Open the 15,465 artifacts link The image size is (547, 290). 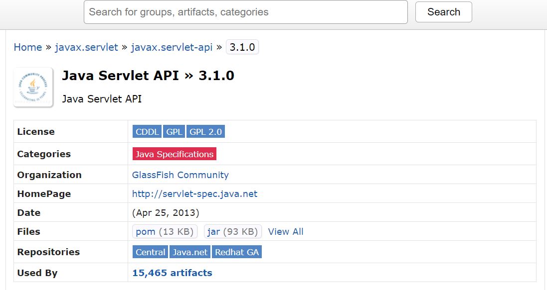click(x=172, y=273)
